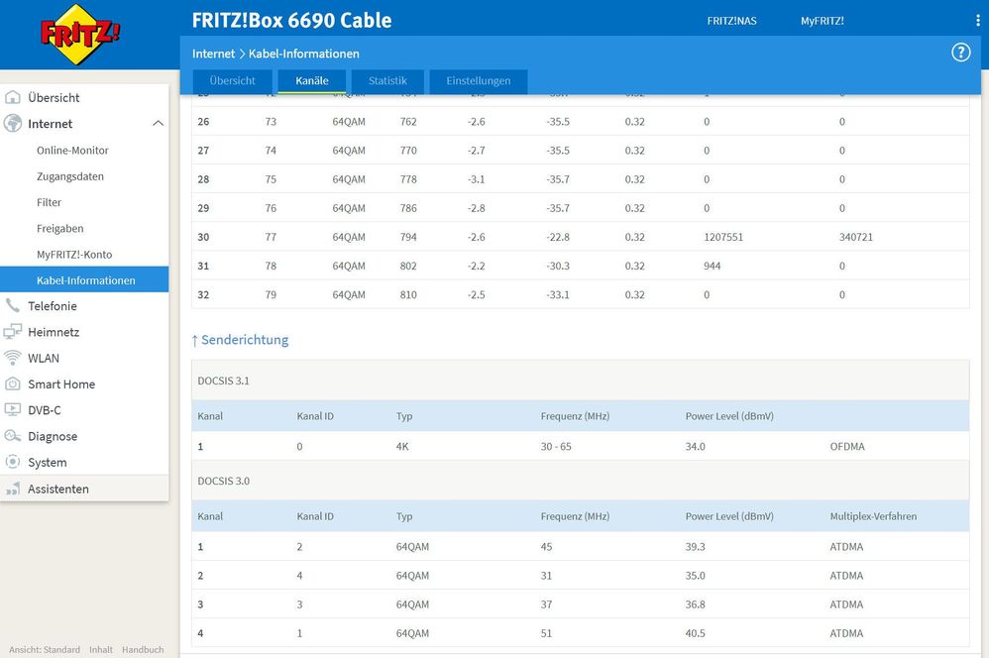Click the value 1207551 in row 30

pyautogui.click(x=722, y=237)
